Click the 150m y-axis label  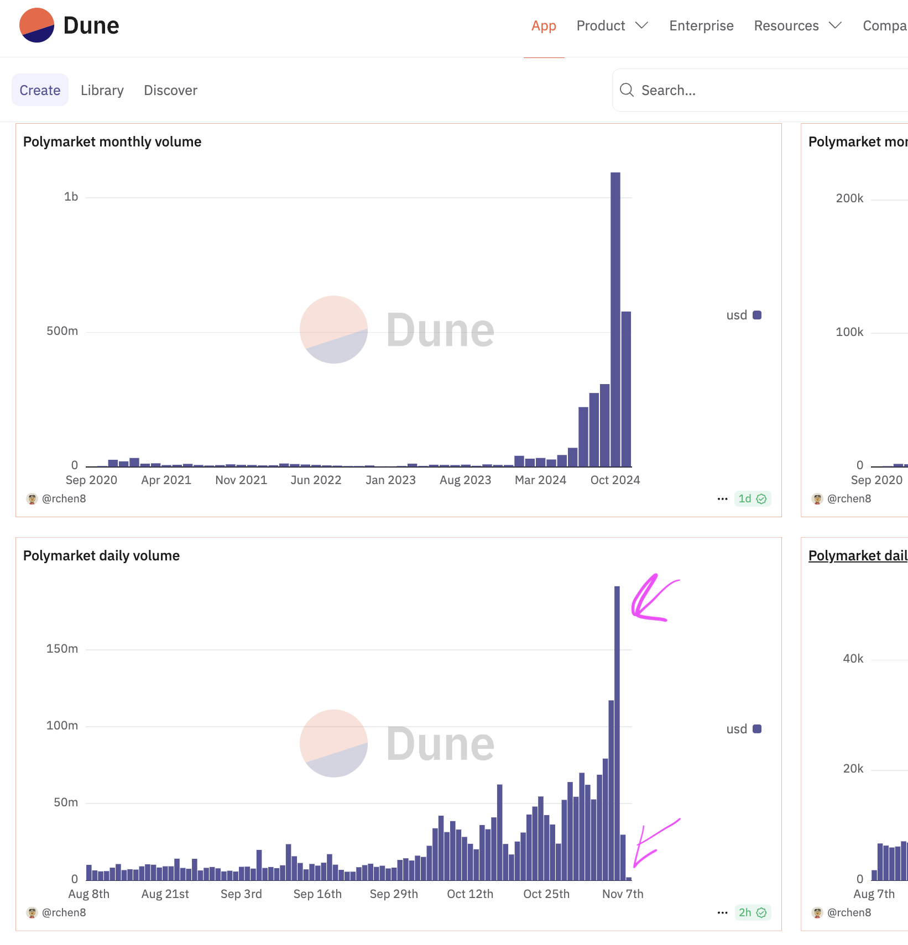tap(62, 649)
